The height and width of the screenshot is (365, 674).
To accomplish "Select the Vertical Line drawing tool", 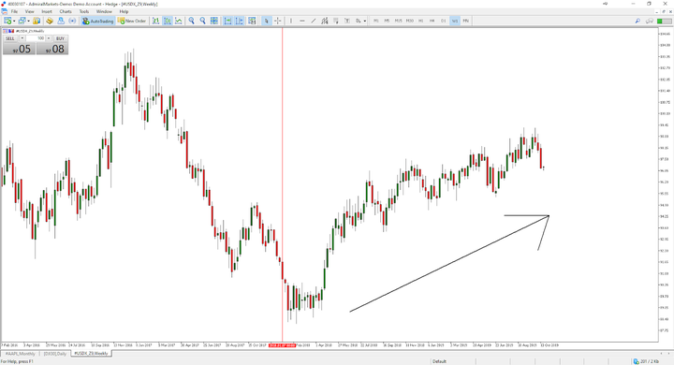I will tap(291, 21).
